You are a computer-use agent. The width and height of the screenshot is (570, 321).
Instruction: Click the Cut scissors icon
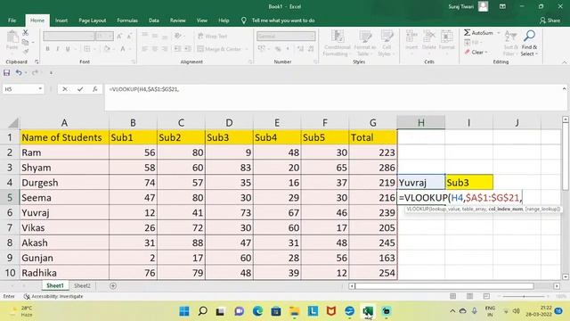click(25, 33)
